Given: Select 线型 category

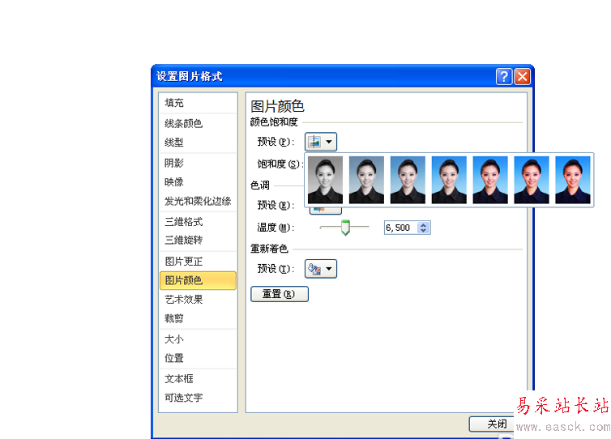Looking at the screenshot, I should pyautogui.click(x=198, y=143).
